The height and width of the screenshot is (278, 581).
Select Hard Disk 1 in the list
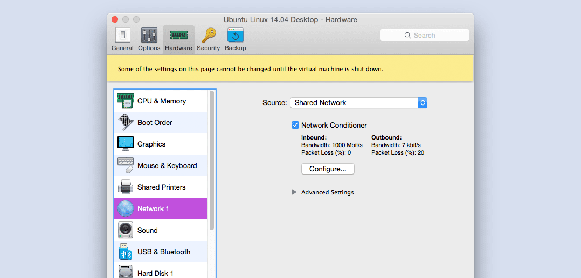click(x=161, y=270)
